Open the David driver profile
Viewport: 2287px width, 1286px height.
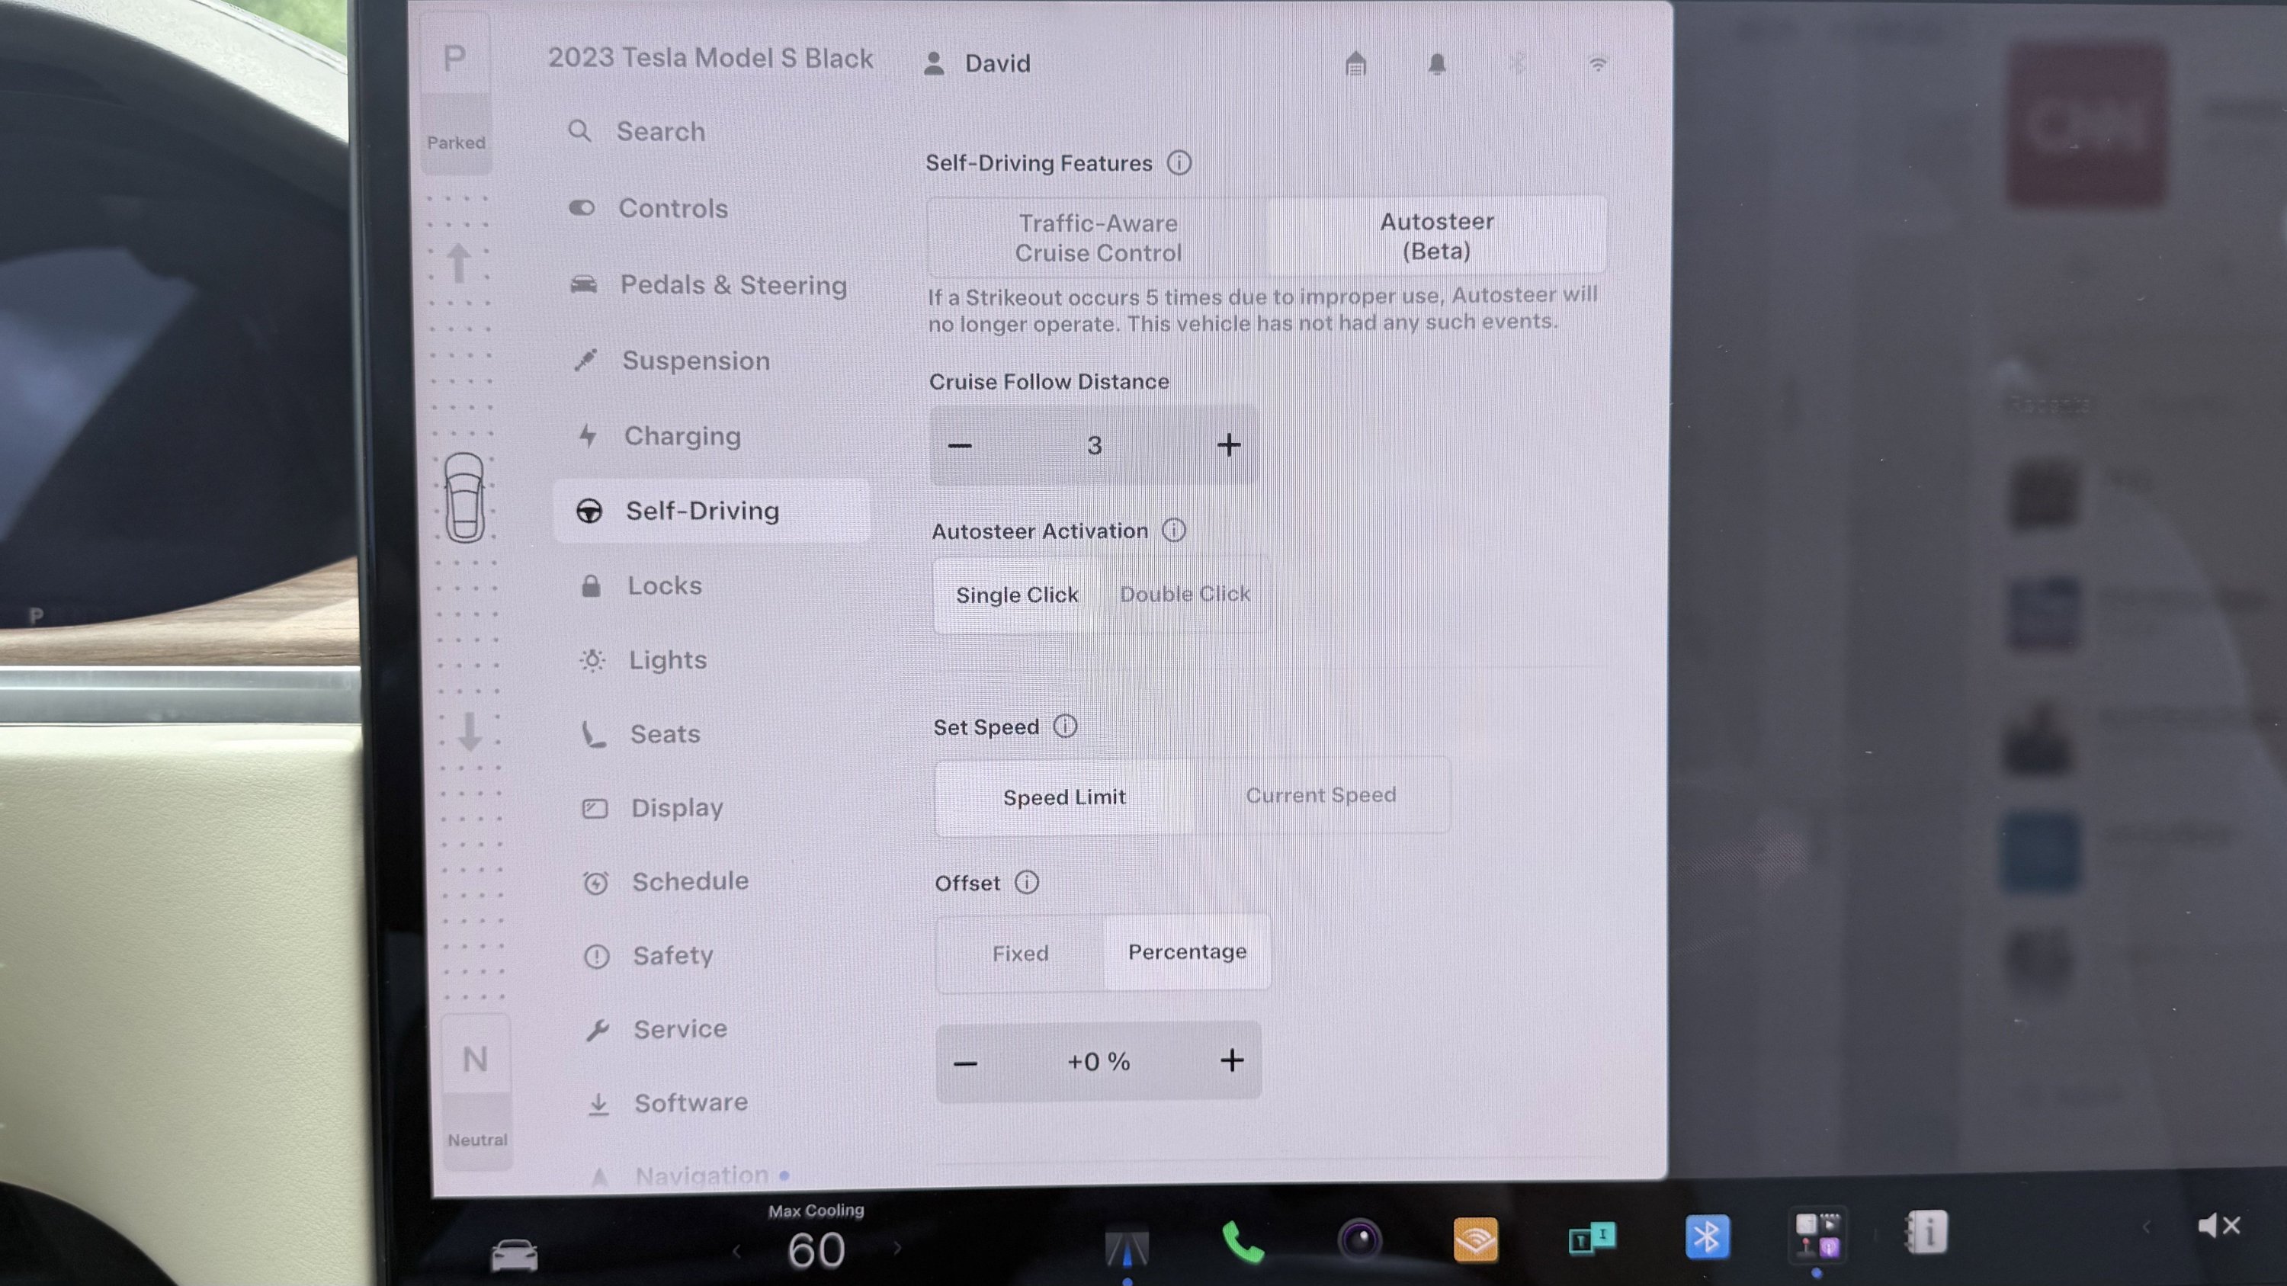coord(977,63)
